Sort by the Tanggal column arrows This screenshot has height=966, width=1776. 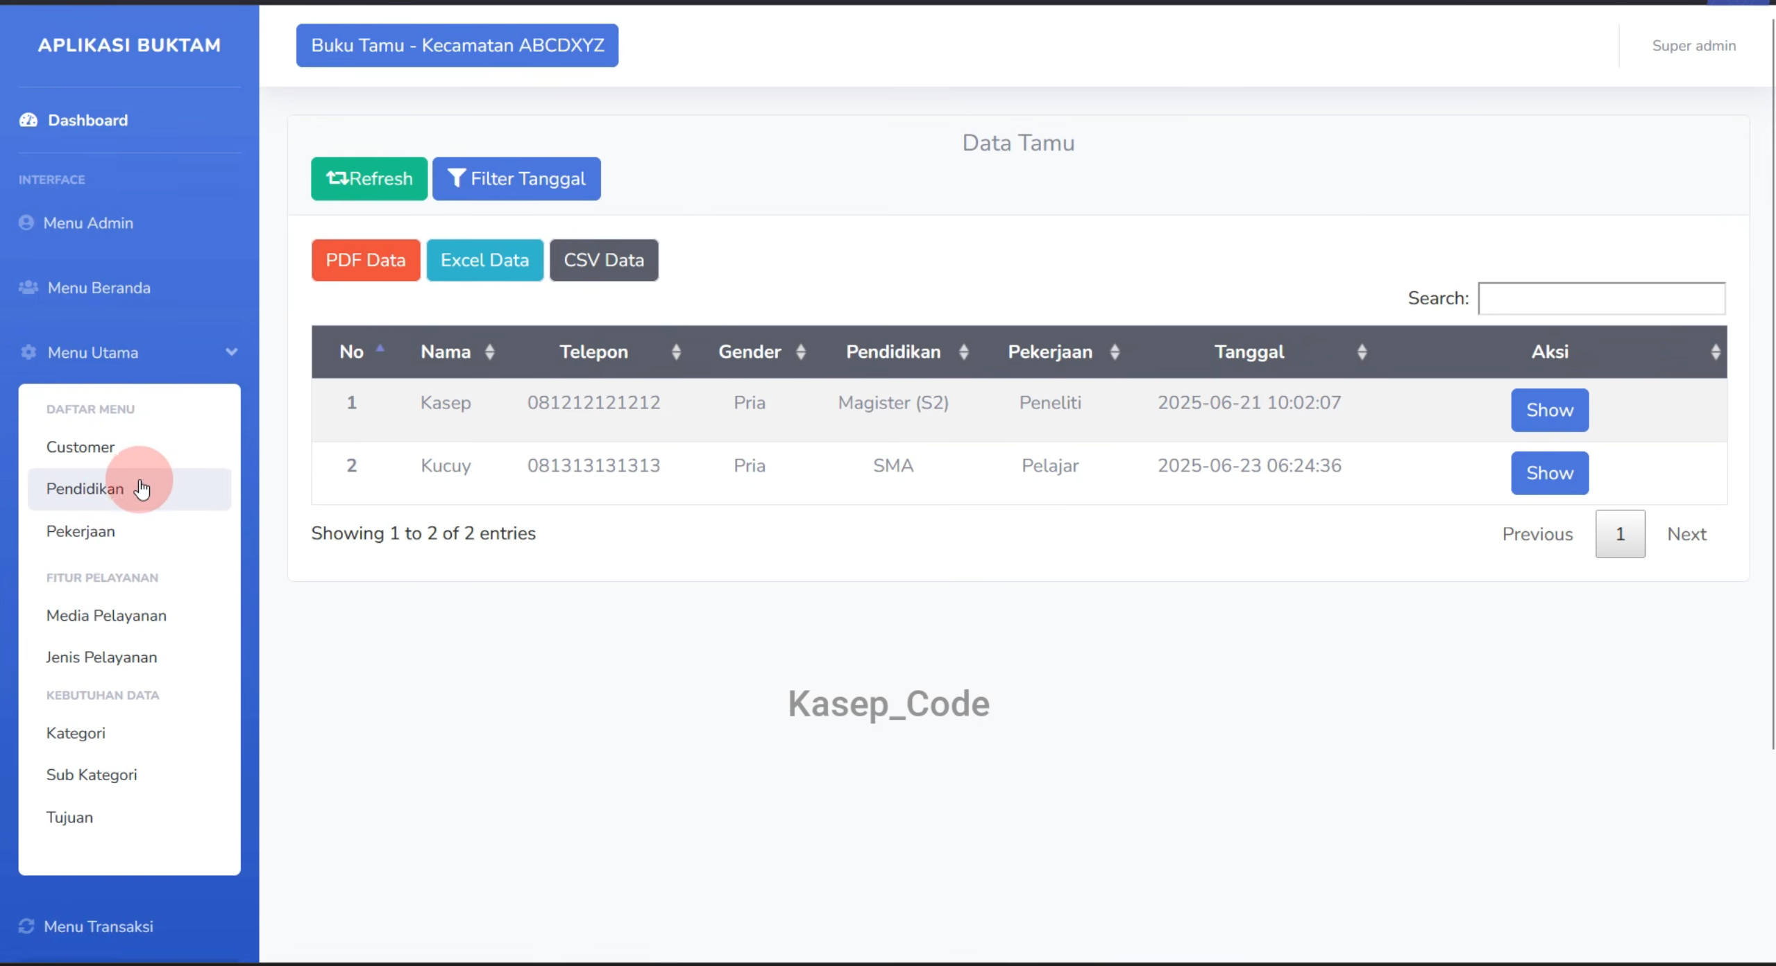tap(1362, 352)
